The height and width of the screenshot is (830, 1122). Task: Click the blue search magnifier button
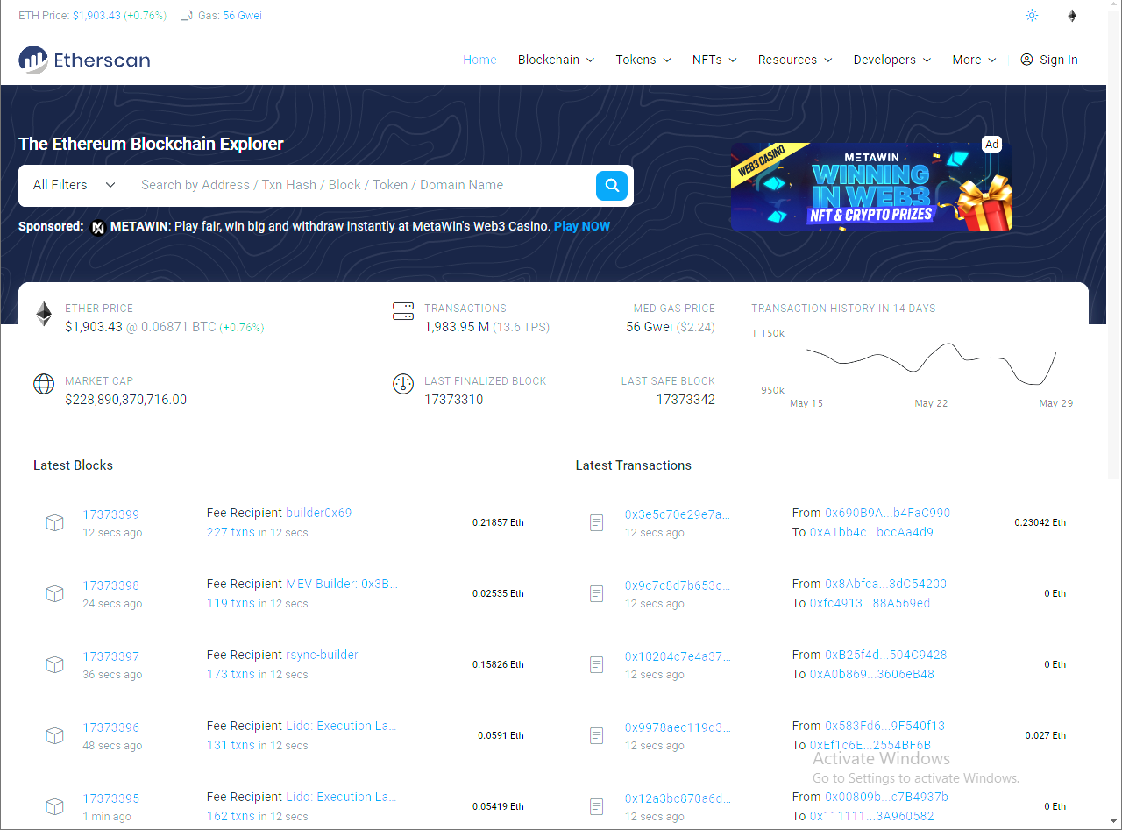(x=612, y=186)
